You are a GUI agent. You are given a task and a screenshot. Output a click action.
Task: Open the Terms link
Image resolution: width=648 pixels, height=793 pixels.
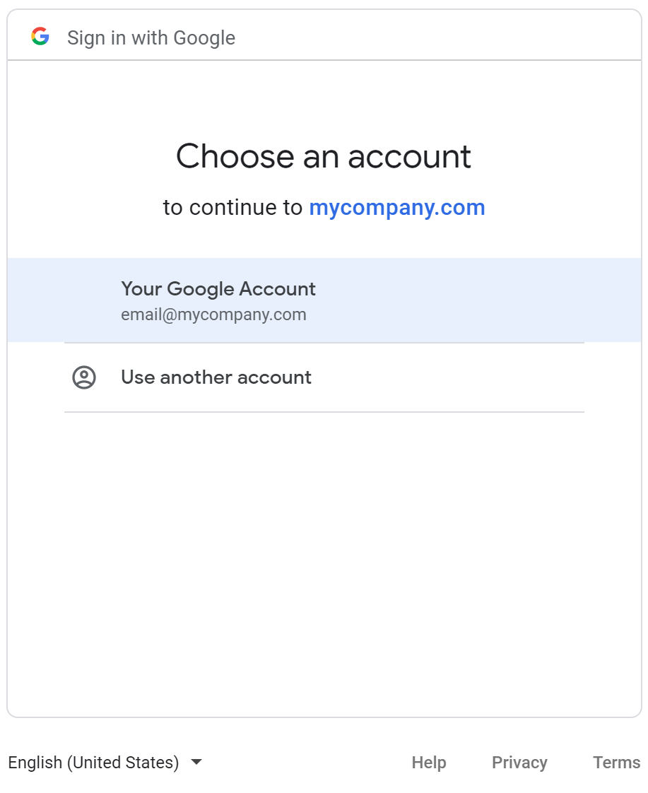(x=616, y=762)
